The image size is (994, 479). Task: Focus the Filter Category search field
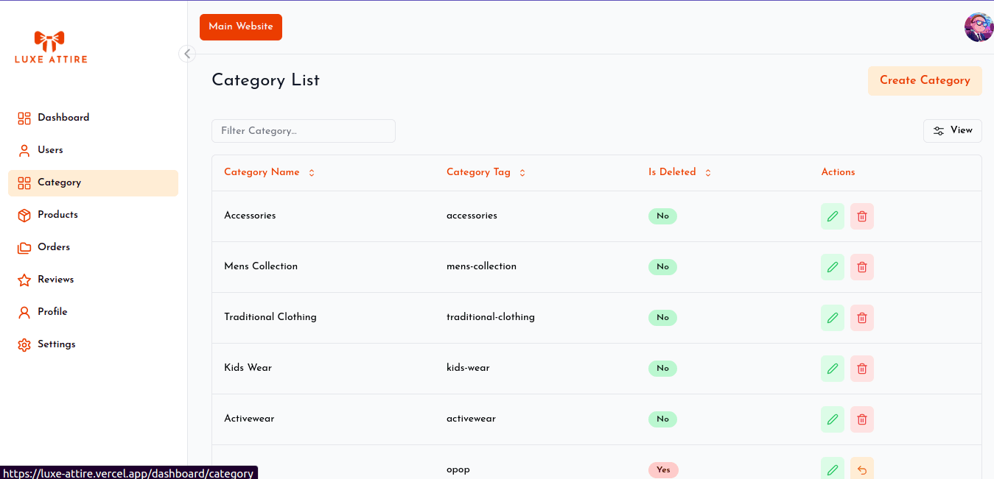coord(303,131)
